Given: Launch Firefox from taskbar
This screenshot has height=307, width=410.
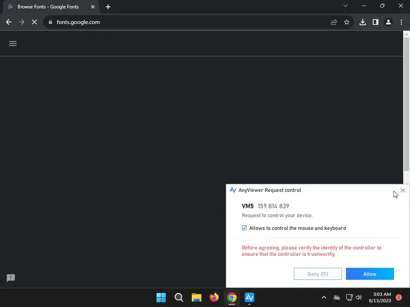Looking at the screenshot, I should tap(214, 297).
